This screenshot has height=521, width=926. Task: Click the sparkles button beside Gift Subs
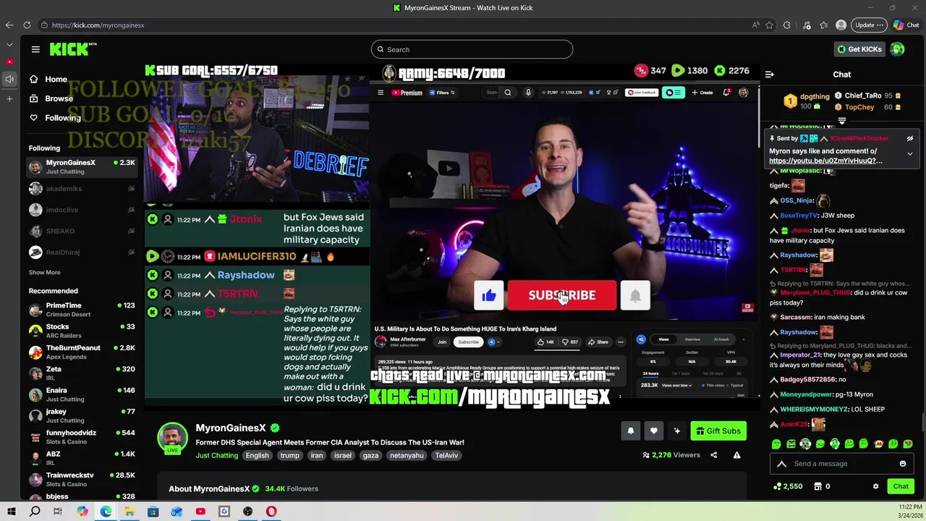[676, 431]
